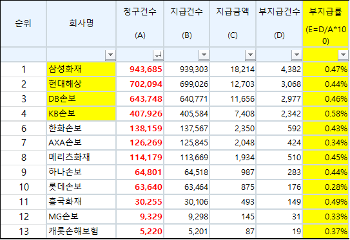350x240 pixels.
Task: Select the red value 63,640
Action: pyautogui.click(x=148, y=187)
